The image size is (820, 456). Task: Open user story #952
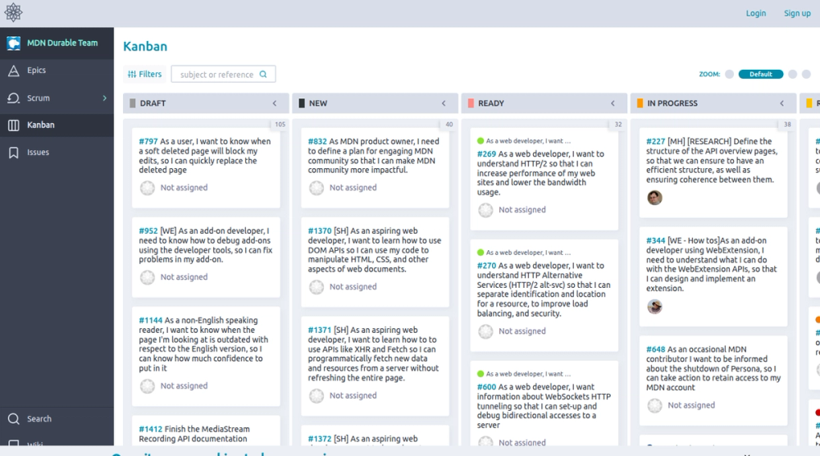pyautogui.click(x=148, y=230)
